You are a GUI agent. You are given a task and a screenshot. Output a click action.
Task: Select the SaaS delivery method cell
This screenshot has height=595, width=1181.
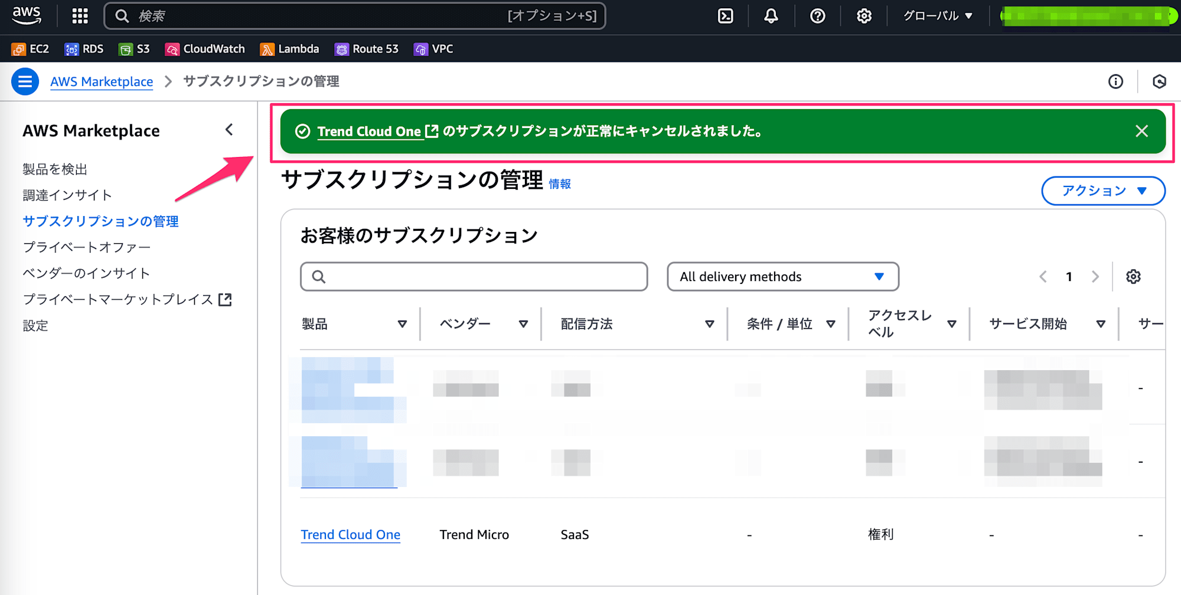click(575, 534)
